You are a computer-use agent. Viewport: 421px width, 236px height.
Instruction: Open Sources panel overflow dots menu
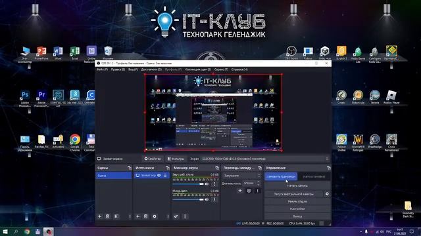pos(168,216)
